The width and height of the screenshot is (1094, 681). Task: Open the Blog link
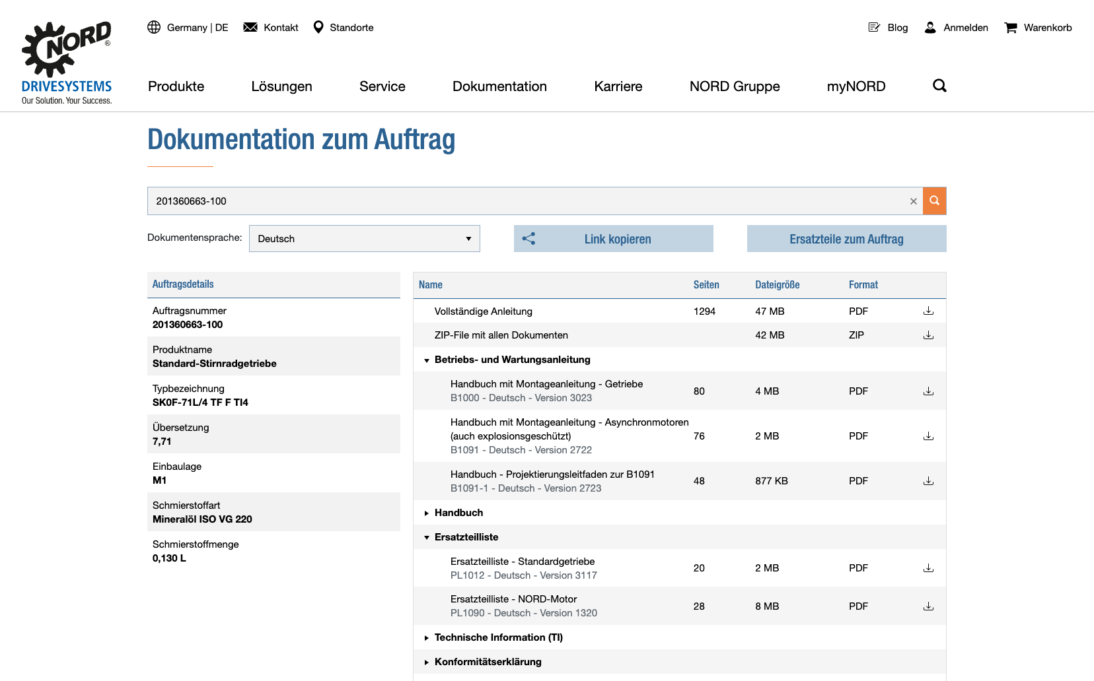[898, 28]
